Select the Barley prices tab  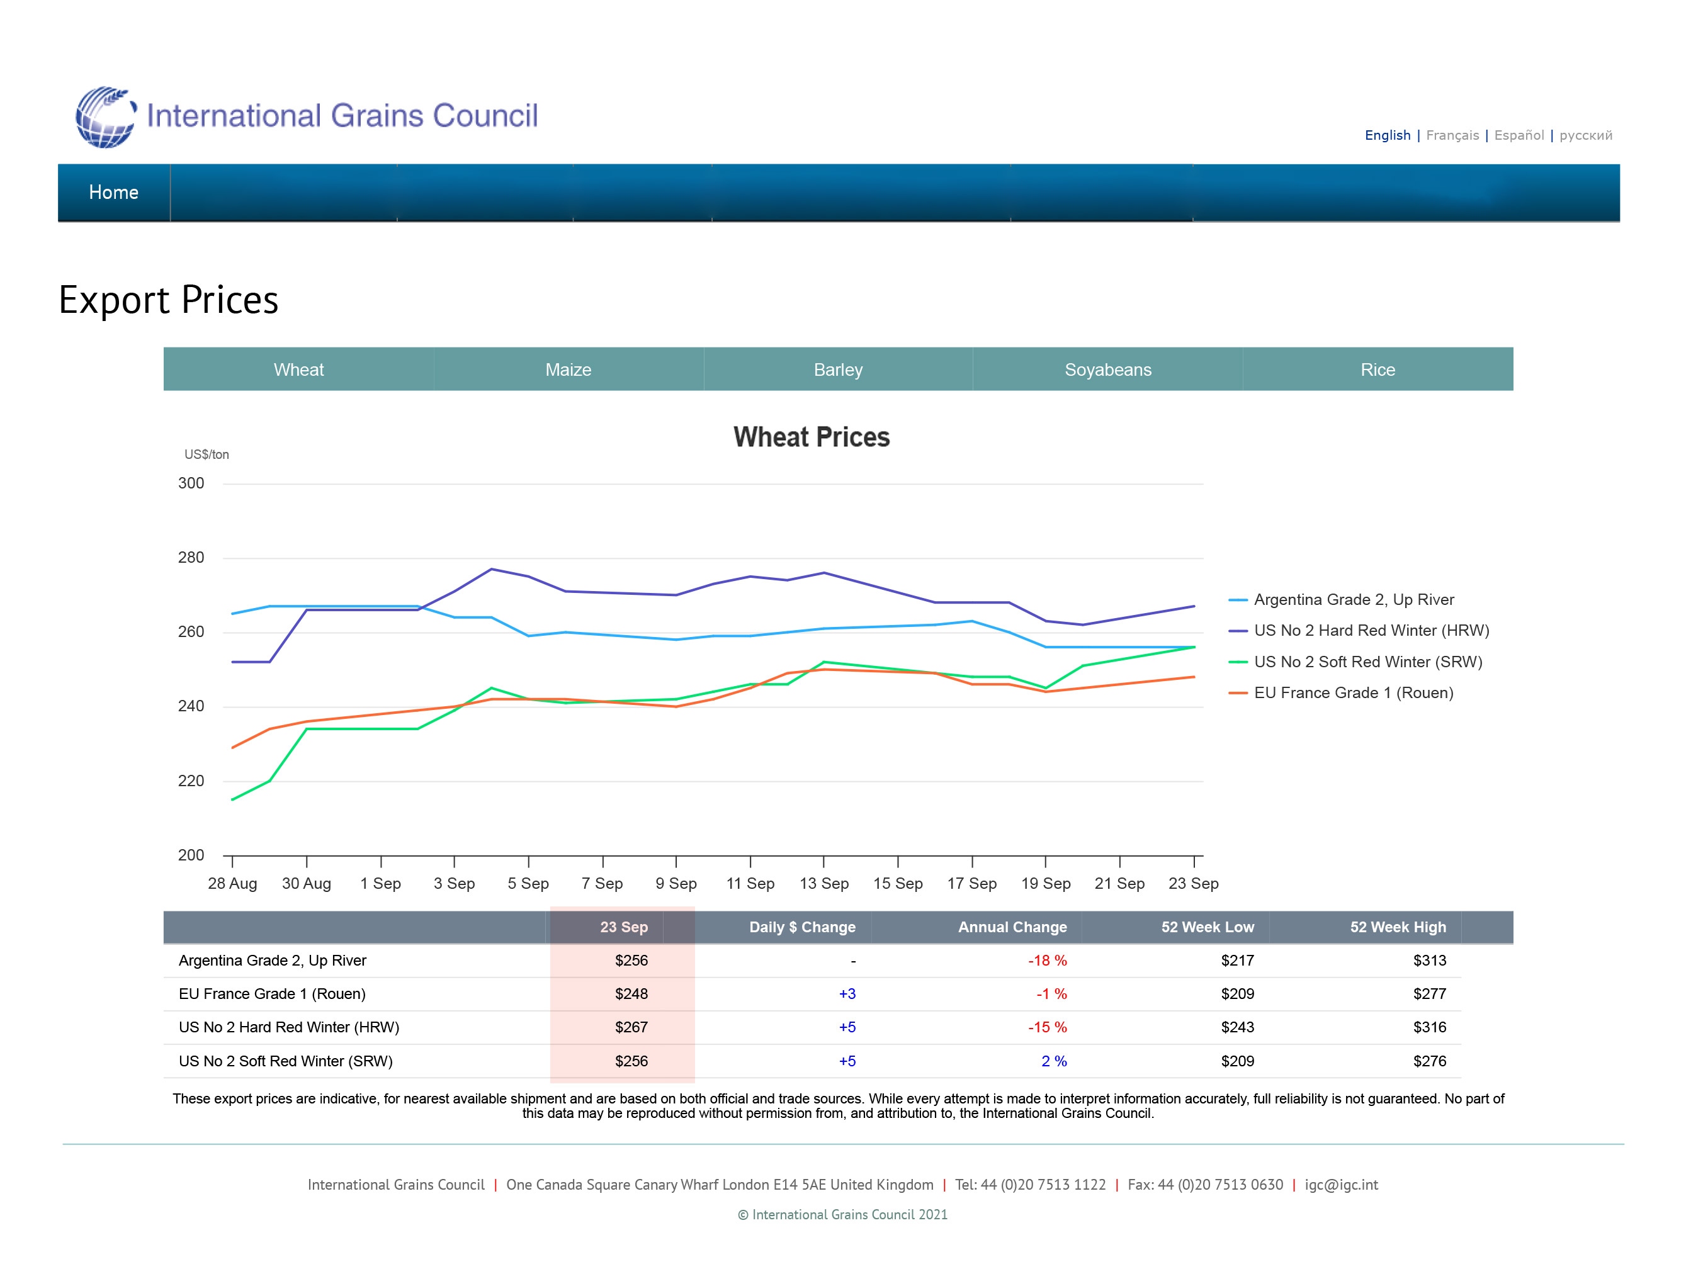click(x=838, y=369)
